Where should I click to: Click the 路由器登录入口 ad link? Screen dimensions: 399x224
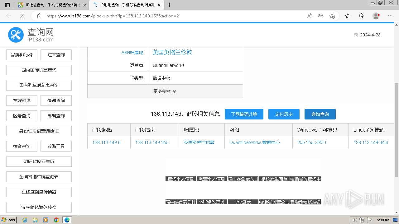[243, 179]
